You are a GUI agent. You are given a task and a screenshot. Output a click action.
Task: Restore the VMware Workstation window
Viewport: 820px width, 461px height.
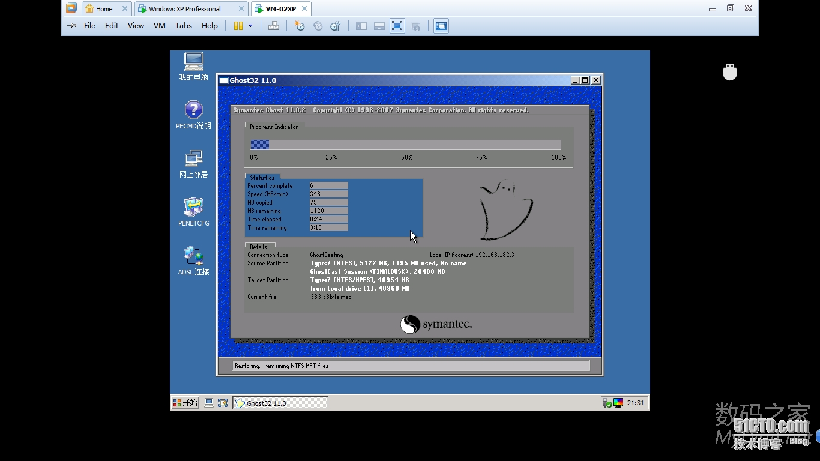(x=731, y=8)
